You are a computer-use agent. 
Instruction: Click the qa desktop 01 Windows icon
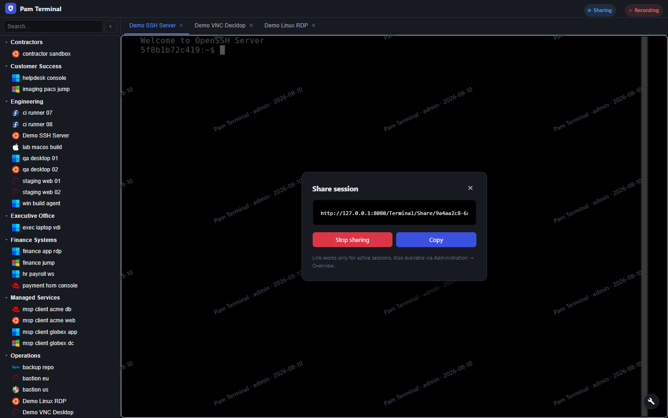tap(16, 158)
